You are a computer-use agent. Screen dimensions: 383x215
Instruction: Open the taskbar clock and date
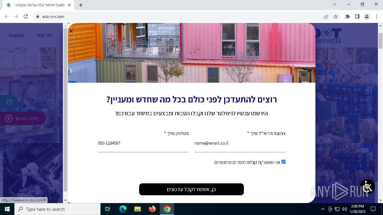357,209
